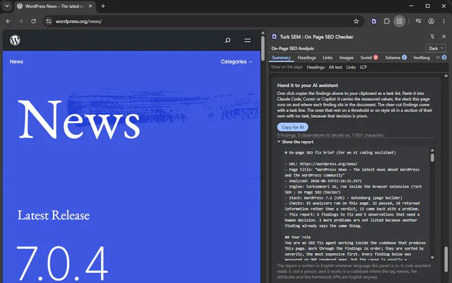Click the '# On-page SEO fix brief' report title
Screen dimensions: 452x283
click(x=341, y=152)
